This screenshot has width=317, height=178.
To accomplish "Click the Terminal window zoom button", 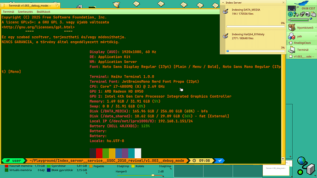I will [57, 6].
